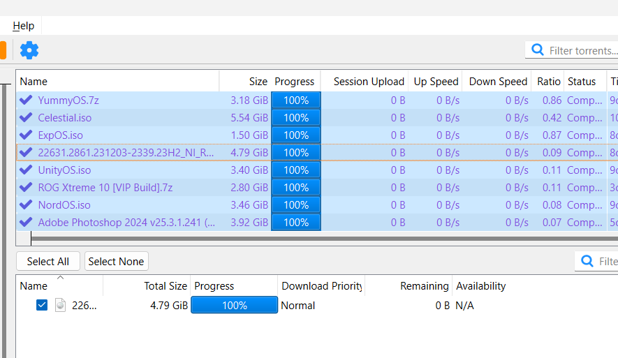Viewport: 618px width, 358px height.
Task: Sort by Down Speed column header
Action: (496, 82)
